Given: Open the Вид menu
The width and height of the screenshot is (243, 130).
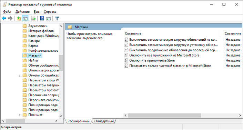Looking at the screenshot, I should point(37,12).
